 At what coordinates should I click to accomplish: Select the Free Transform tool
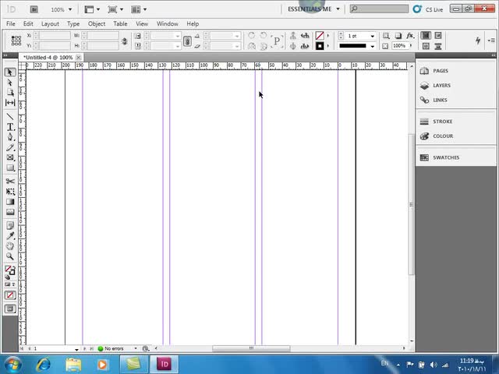[x=10, y=192]
